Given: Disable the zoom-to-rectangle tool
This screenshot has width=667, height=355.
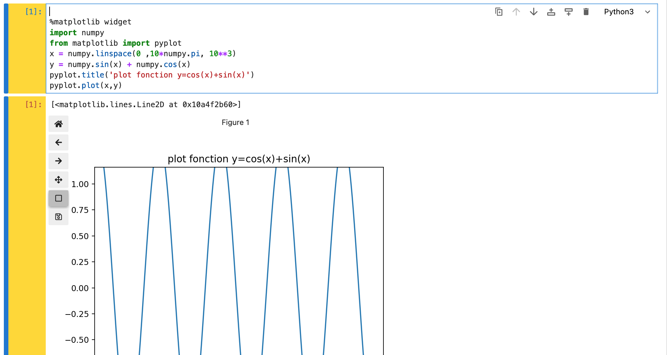Looking at the screenshot, I should [58, 198].
